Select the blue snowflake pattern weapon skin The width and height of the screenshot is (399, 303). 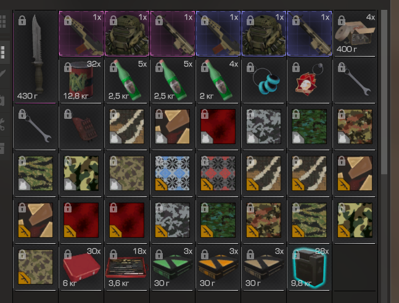(x=172, y=173)
